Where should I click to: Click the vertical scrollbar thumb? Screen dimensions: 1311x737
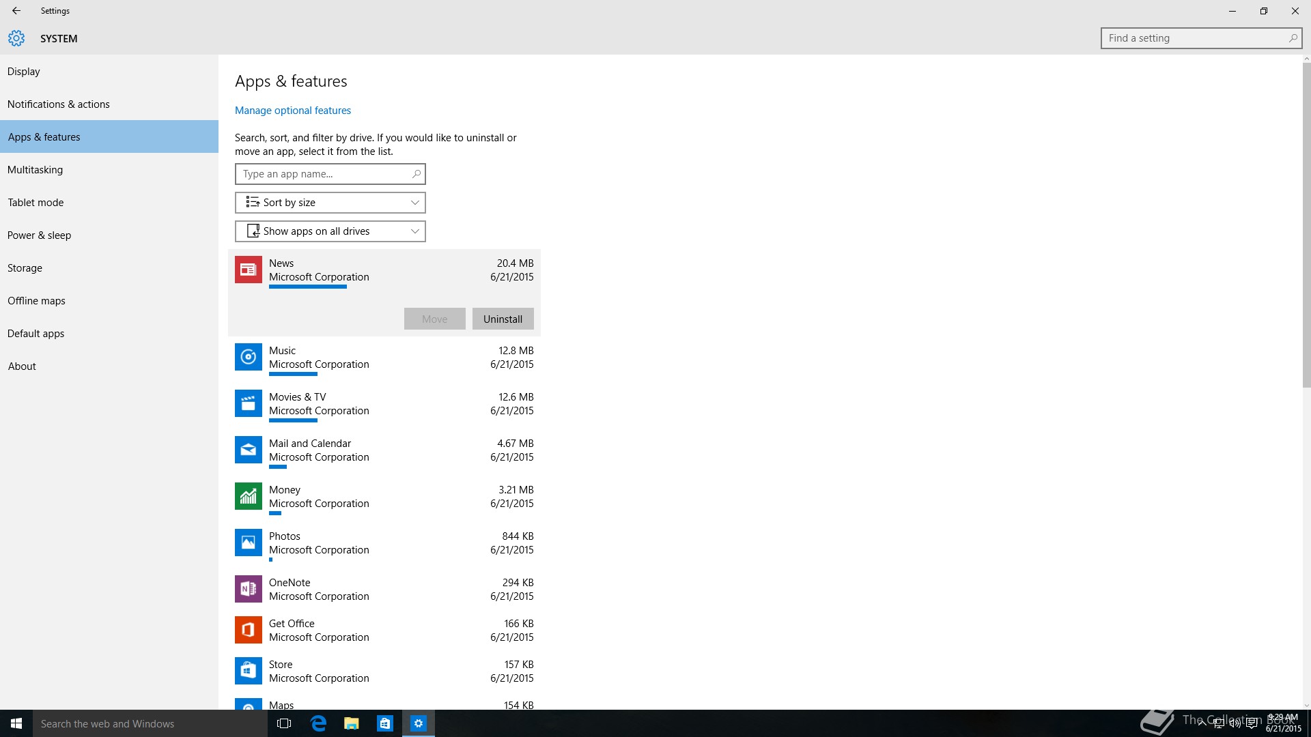pyautogui.click(x=1306, y=225)
